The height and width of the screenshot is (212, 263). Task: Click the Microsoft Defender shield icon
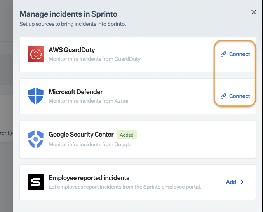click(36, 96)
